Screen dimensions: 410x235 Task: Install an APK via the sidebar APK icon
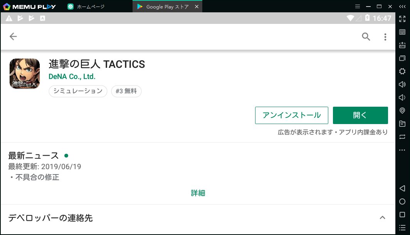point(402,45)
